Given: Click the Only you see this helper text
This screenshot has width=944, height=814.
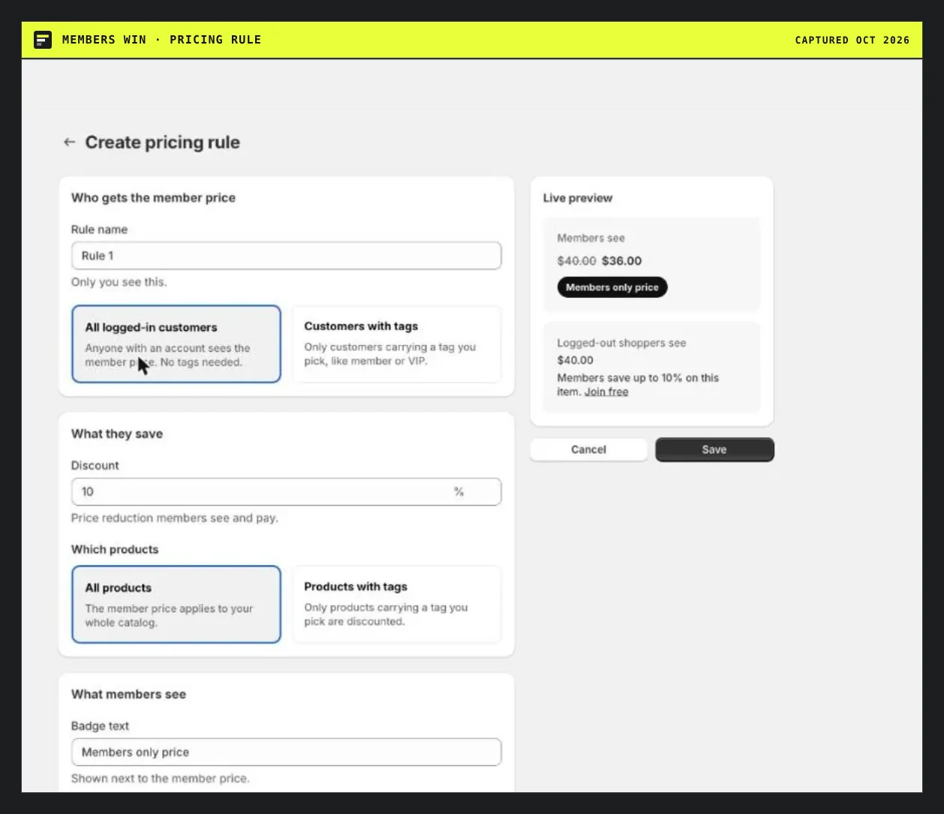Looking at the screenshot, I should click(x=119, y=282).
